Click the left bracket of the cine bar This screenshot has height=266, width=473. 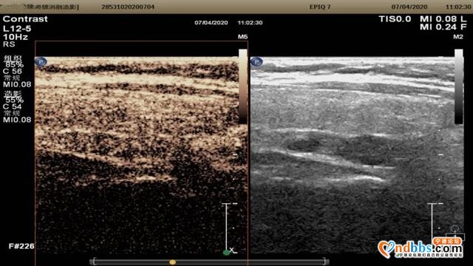coord(95,261)
